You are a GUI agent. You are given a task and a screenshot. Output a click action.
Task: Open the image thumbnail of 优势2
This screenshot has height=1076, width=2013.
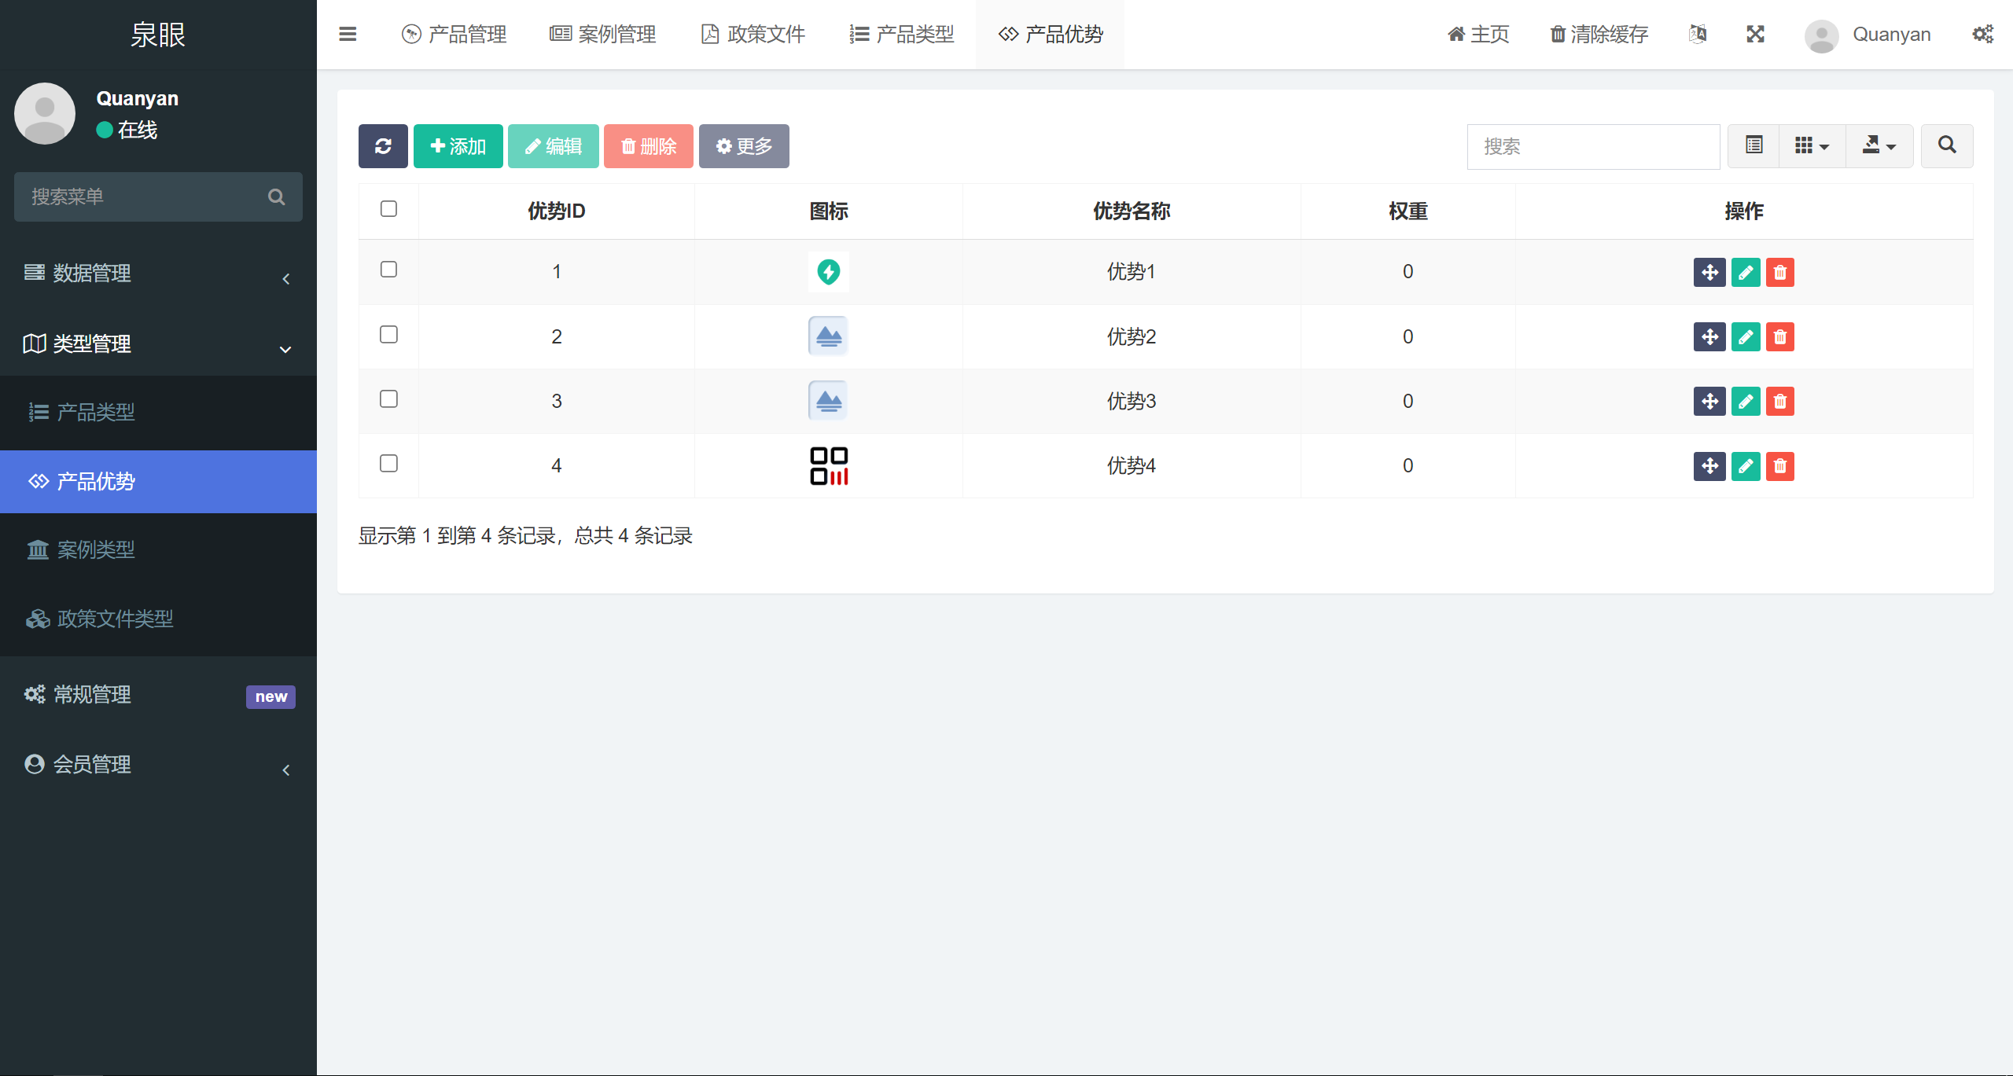click(x=829, y=336)
